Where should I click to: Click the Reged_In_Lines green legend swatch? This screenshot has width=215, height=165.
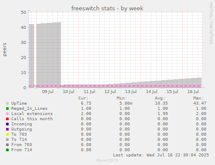tap(7, 109)
